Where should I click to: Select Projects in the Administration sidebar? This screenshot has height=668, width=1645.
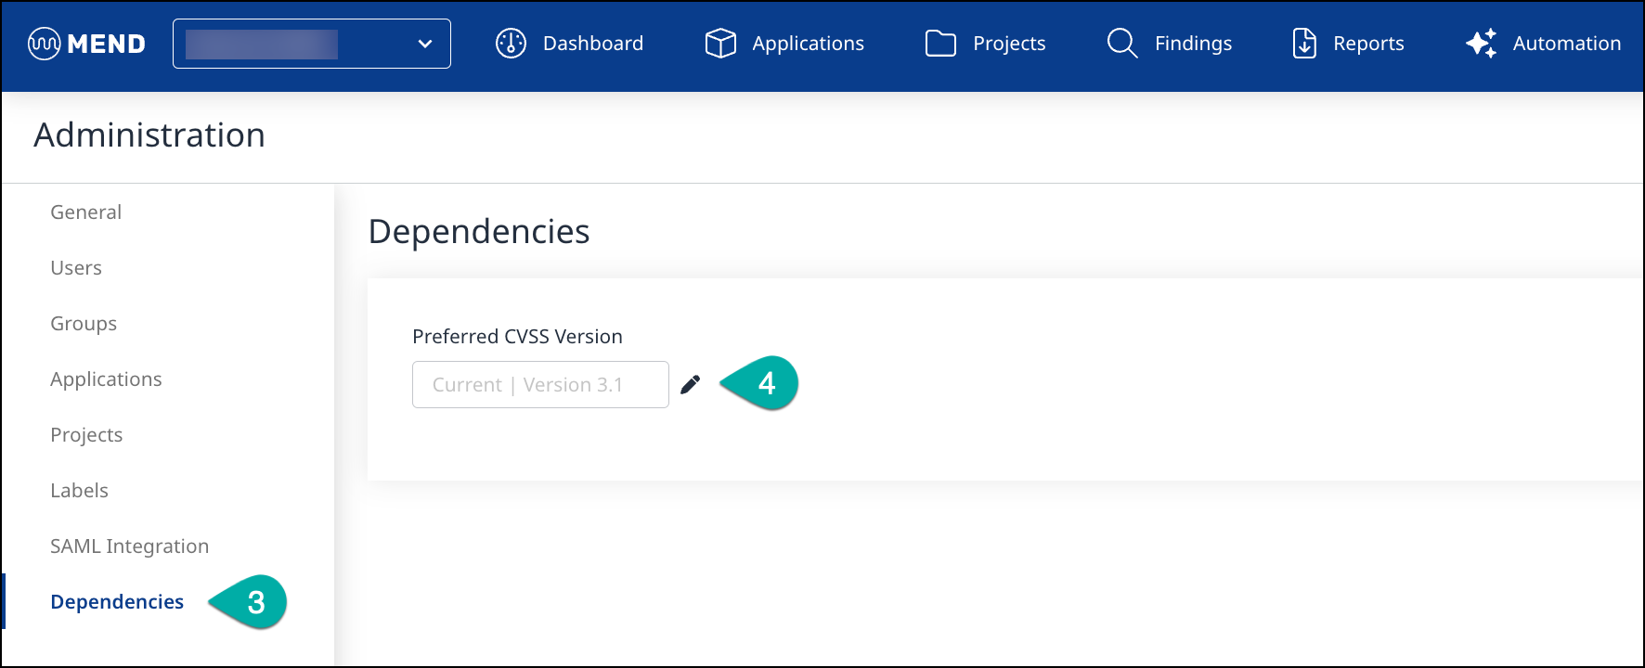[86, 435]
